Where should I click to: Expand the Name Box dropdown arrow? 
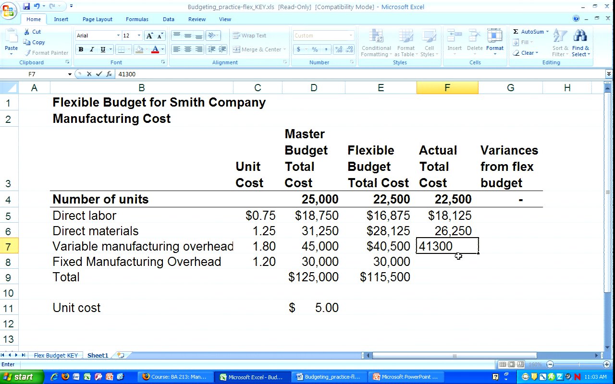(x=70, y=74)
